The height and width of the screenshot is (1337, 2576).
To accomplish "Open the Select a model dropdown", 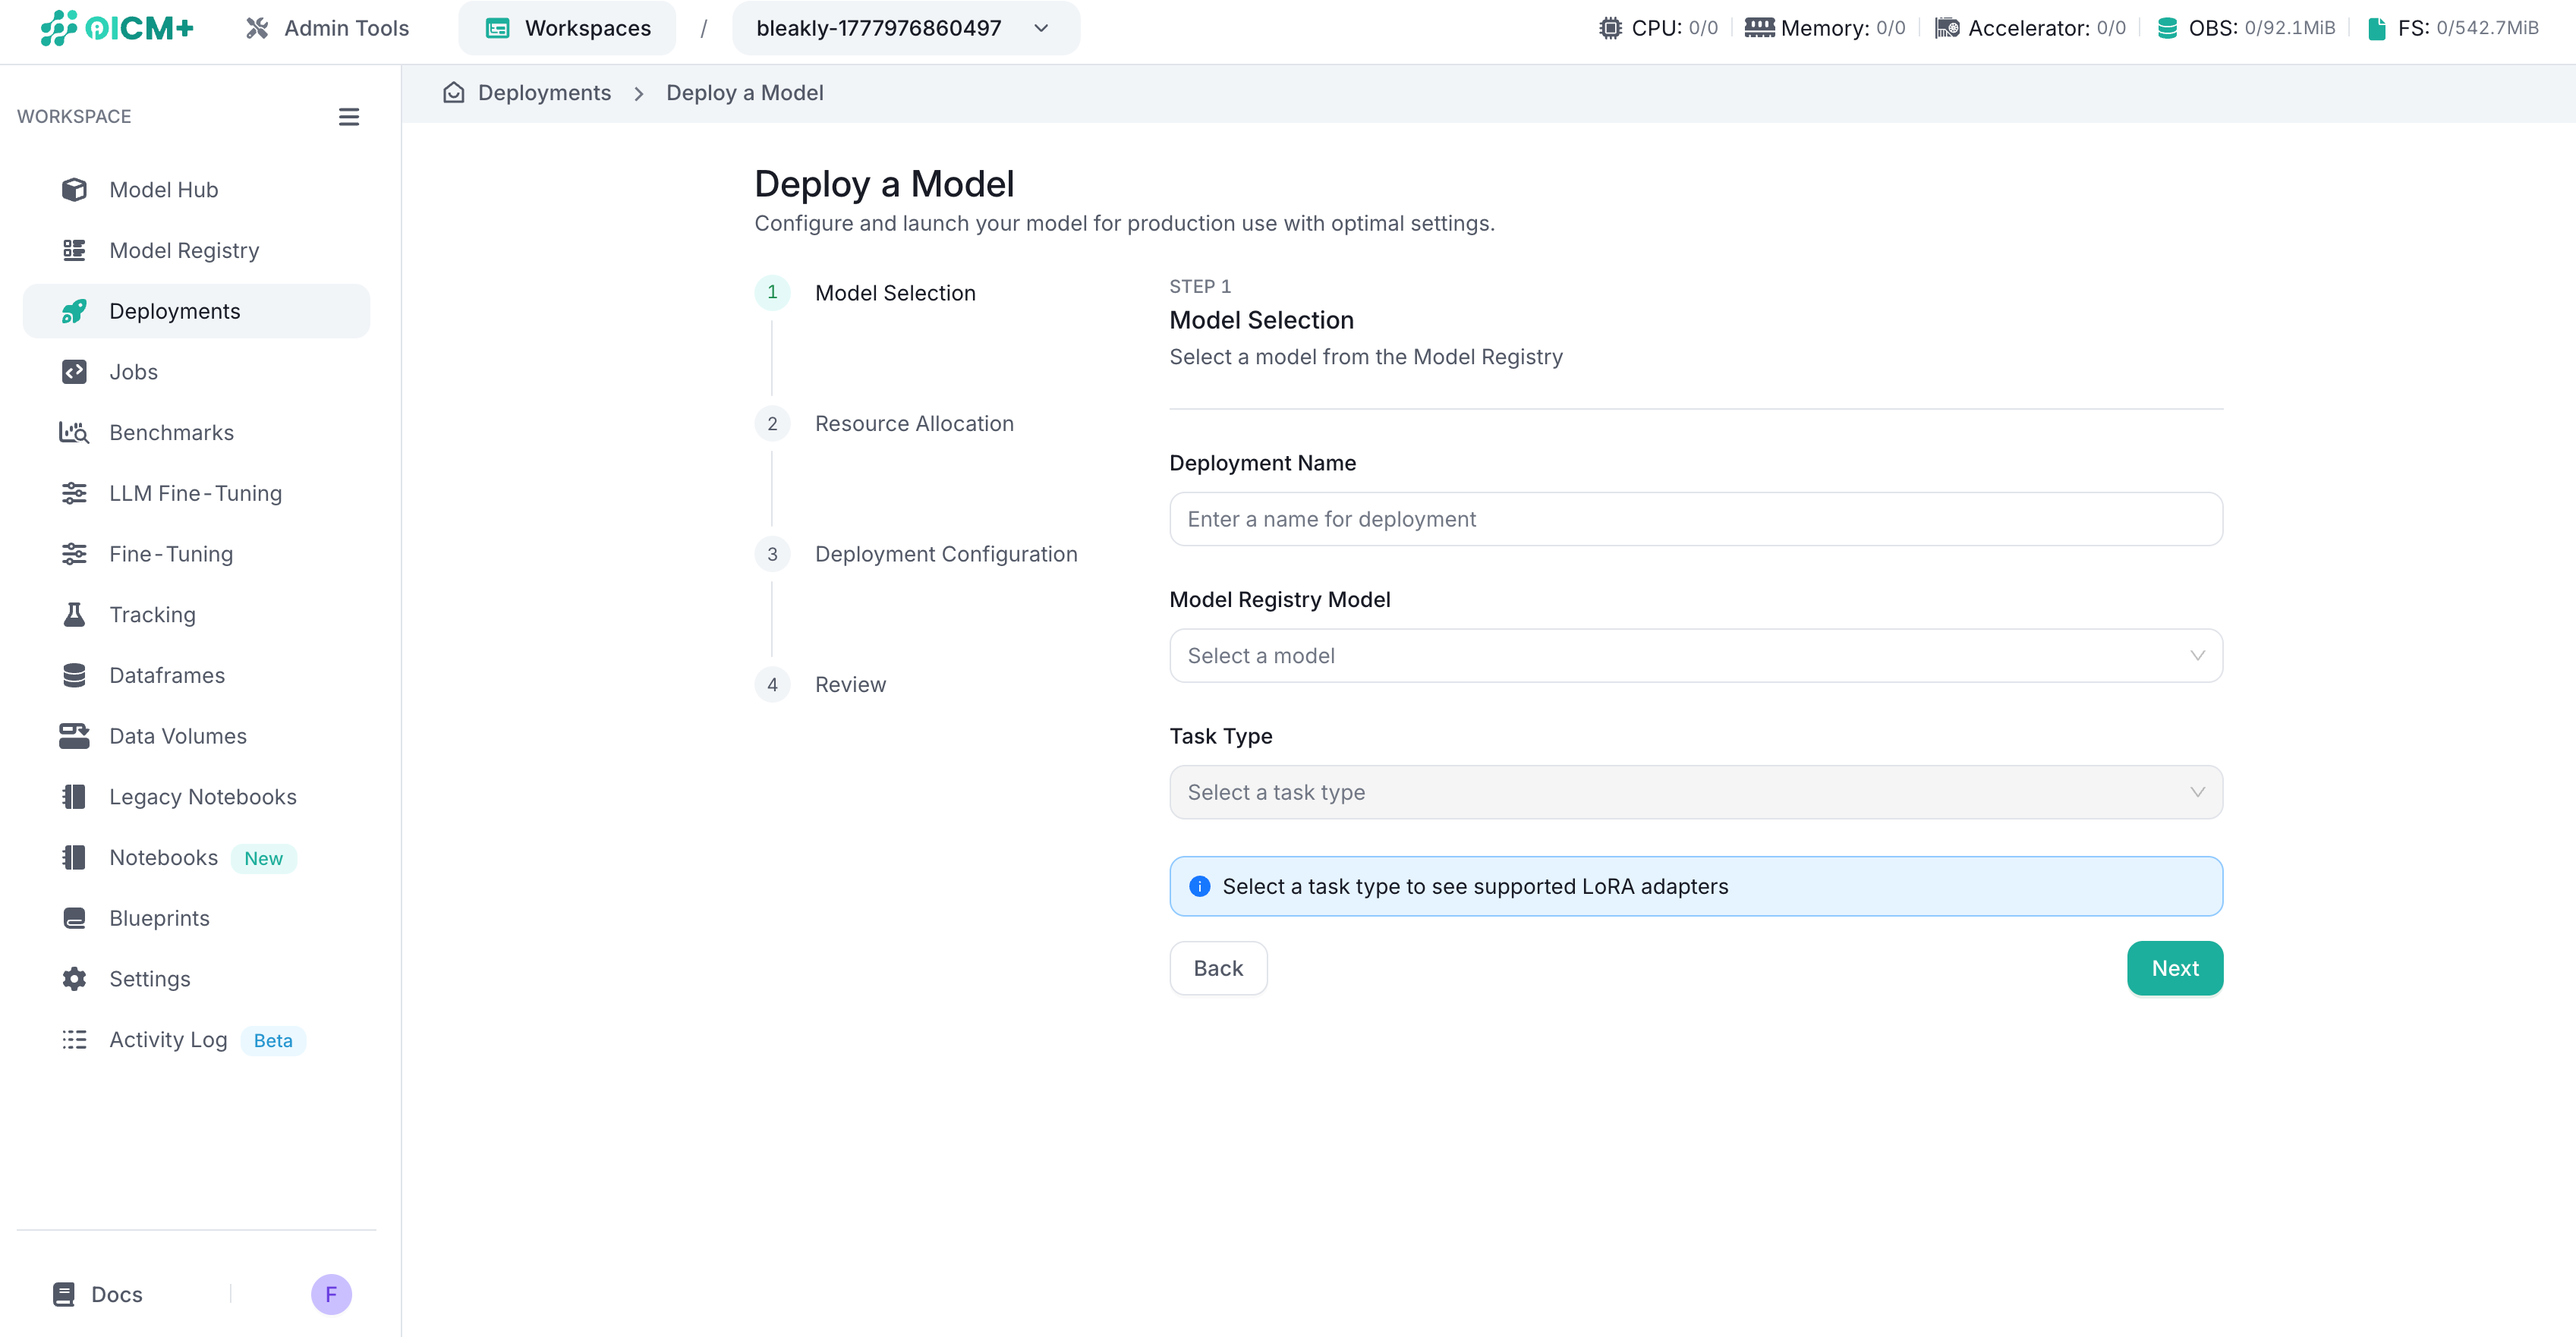I will [x=1695, y=656].
